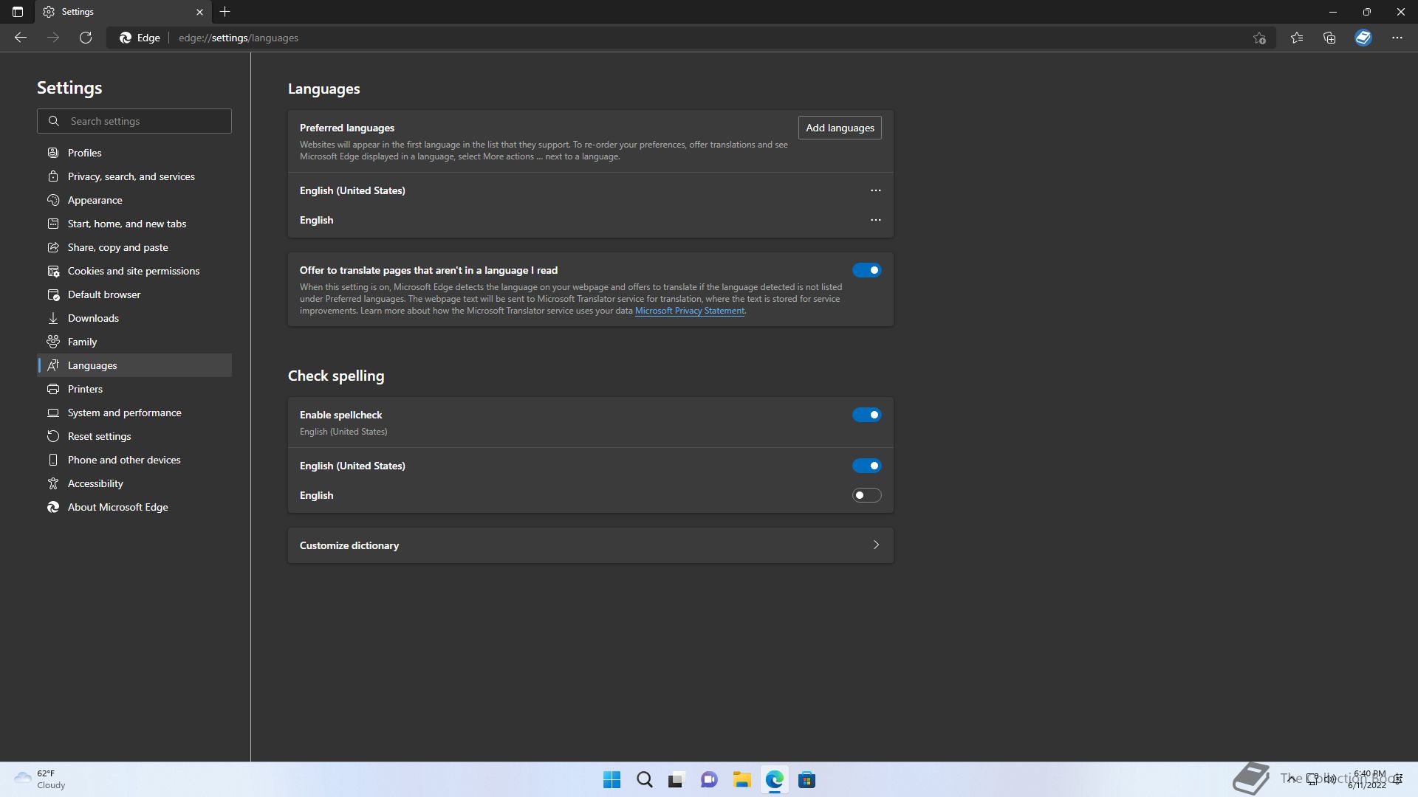Open the Appearance settings section
The height and width of the screenshot is (797, 1418).
click(x=95, y=200)
